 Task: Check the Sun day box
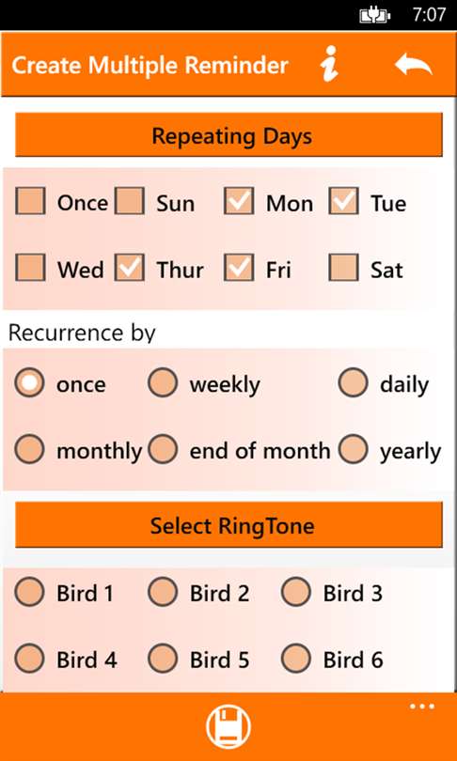click(129, 201)
